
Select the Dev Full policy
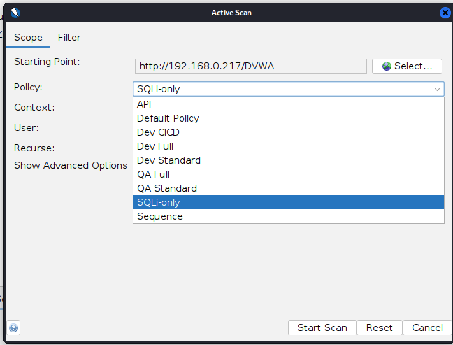(x=155, y=146)
